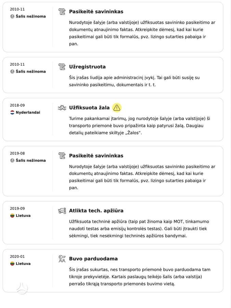Viewport: 231px width, 308px height.
Task: Click the Lithuanian flag icon beside the 2019-09 entry
Action: click(12, 216)
